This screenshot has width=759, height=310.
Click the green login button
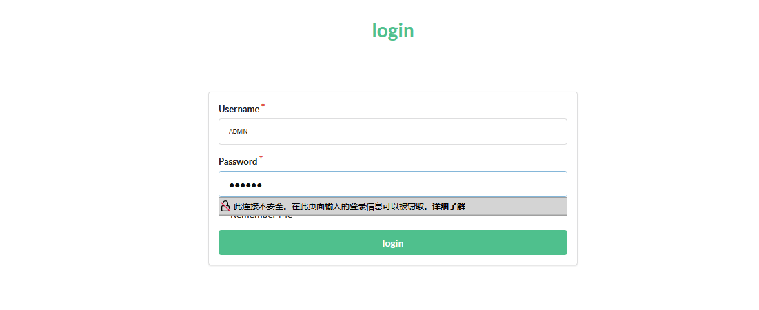pyautogui.click(x=392, y=242)
